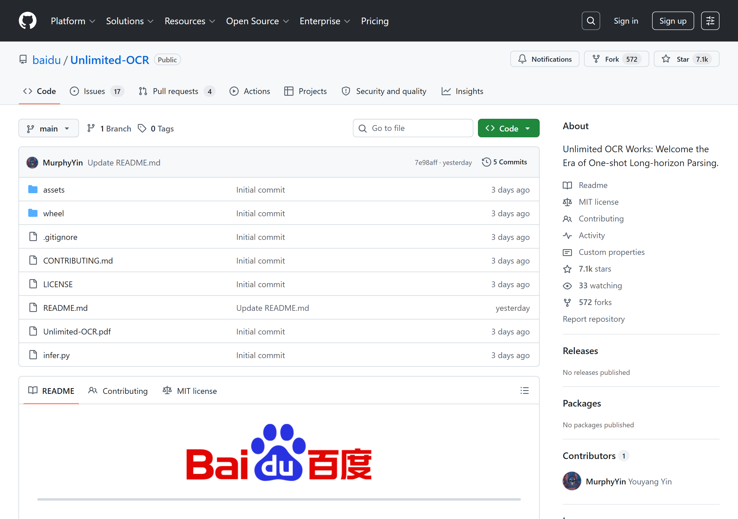Open baidu organization link
The image size is (738, 519).
click(47, 60)
